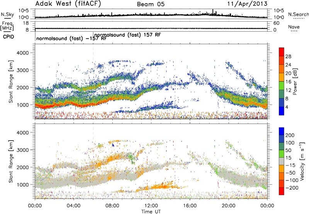Image resolution: width=309 pixels, height=214 pixels.
Task: Click the '16:00' time tick label
Action: pyautogui.click(x=190, y=206)
